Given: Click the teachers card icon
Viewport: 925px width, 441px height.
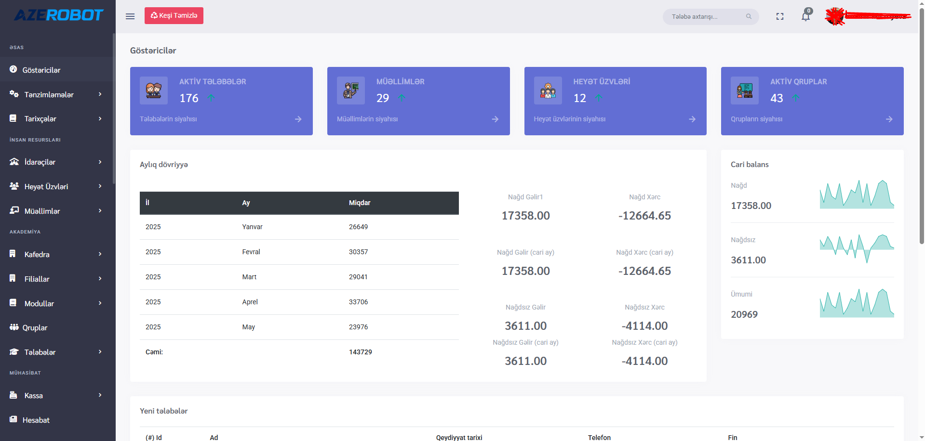Looking at the screenshot, I should tap(351, 91).
